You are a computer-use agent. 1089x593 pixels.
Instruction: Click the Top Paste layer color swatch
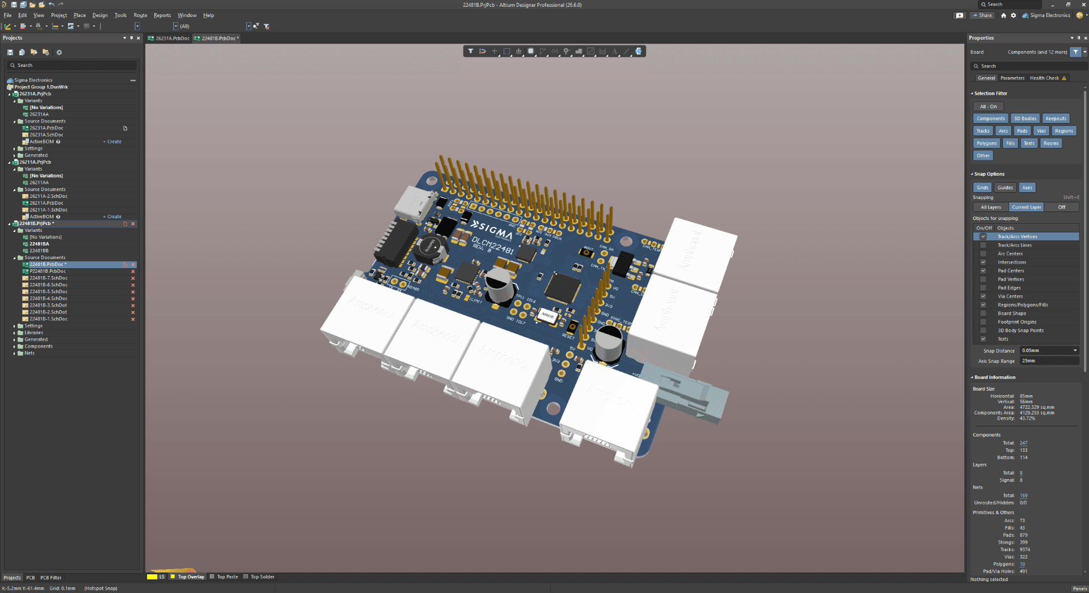pos(212,577)
